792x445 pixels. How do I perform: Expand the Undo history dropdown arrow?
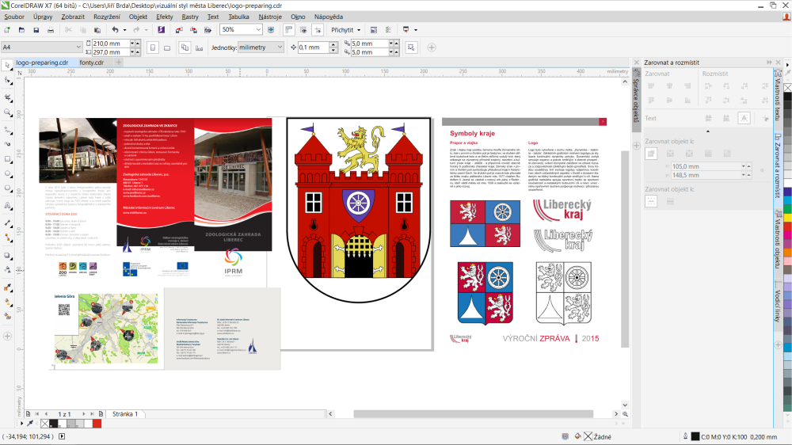[125, 30]
